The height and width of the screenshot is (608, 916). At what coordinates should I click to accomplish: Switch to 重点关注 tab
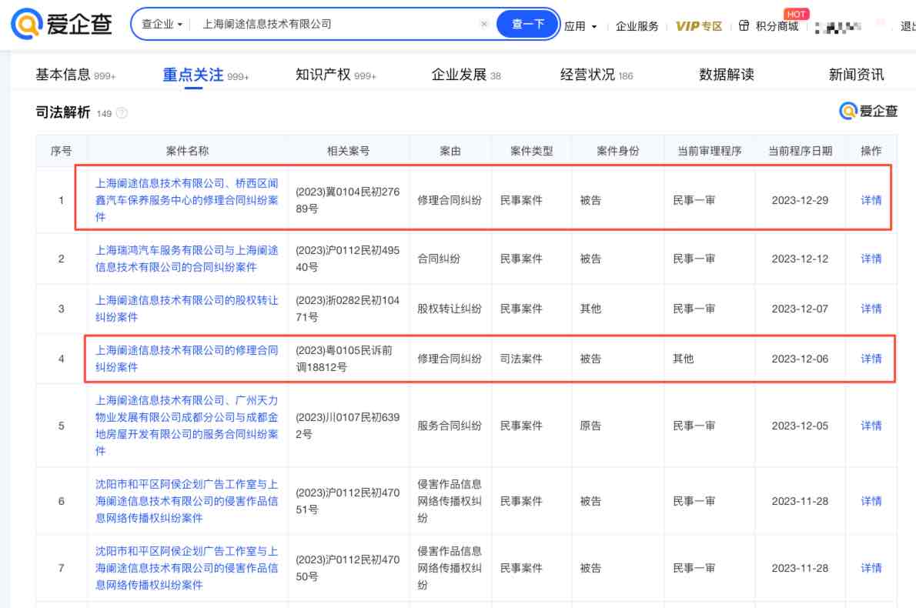point(205,75)
